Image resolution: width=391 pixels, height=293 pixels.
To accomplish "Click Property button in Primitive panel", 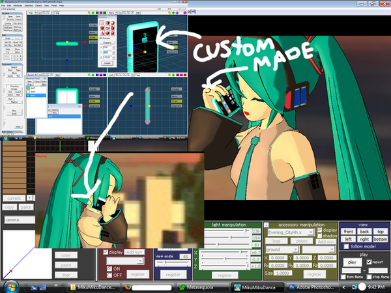I will click(x=108, y=42).
